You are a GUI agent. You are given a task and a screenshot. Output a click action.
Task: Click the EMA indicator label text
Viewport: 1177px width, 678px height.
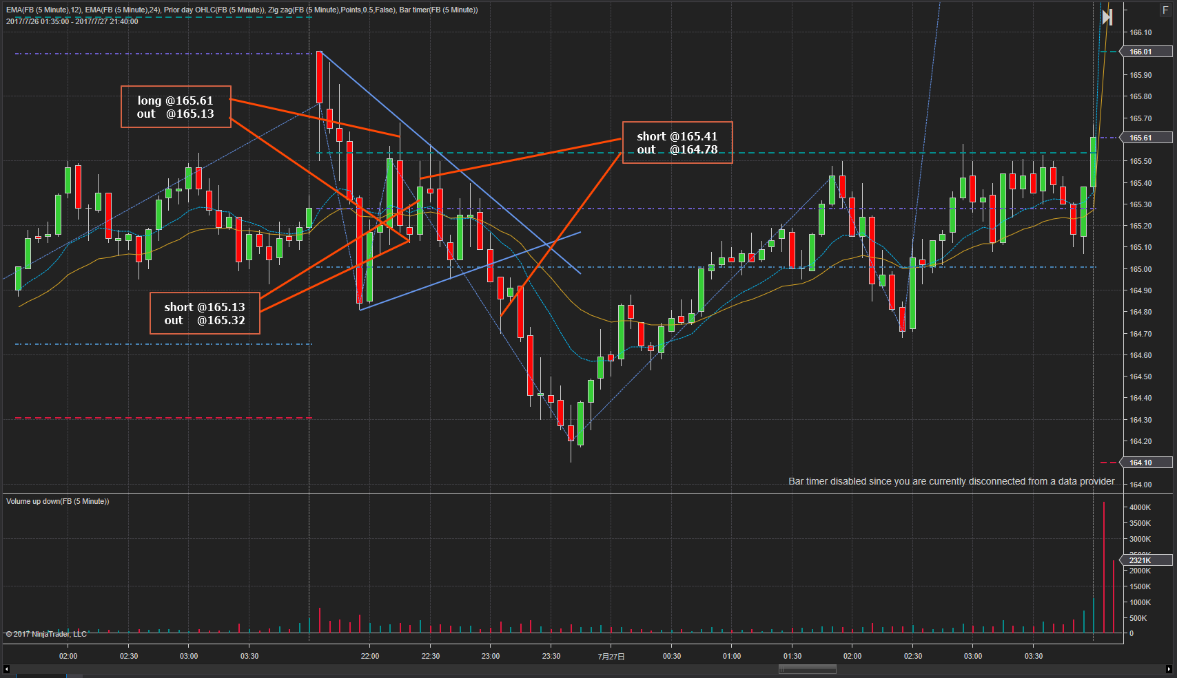tap(242, 10)
